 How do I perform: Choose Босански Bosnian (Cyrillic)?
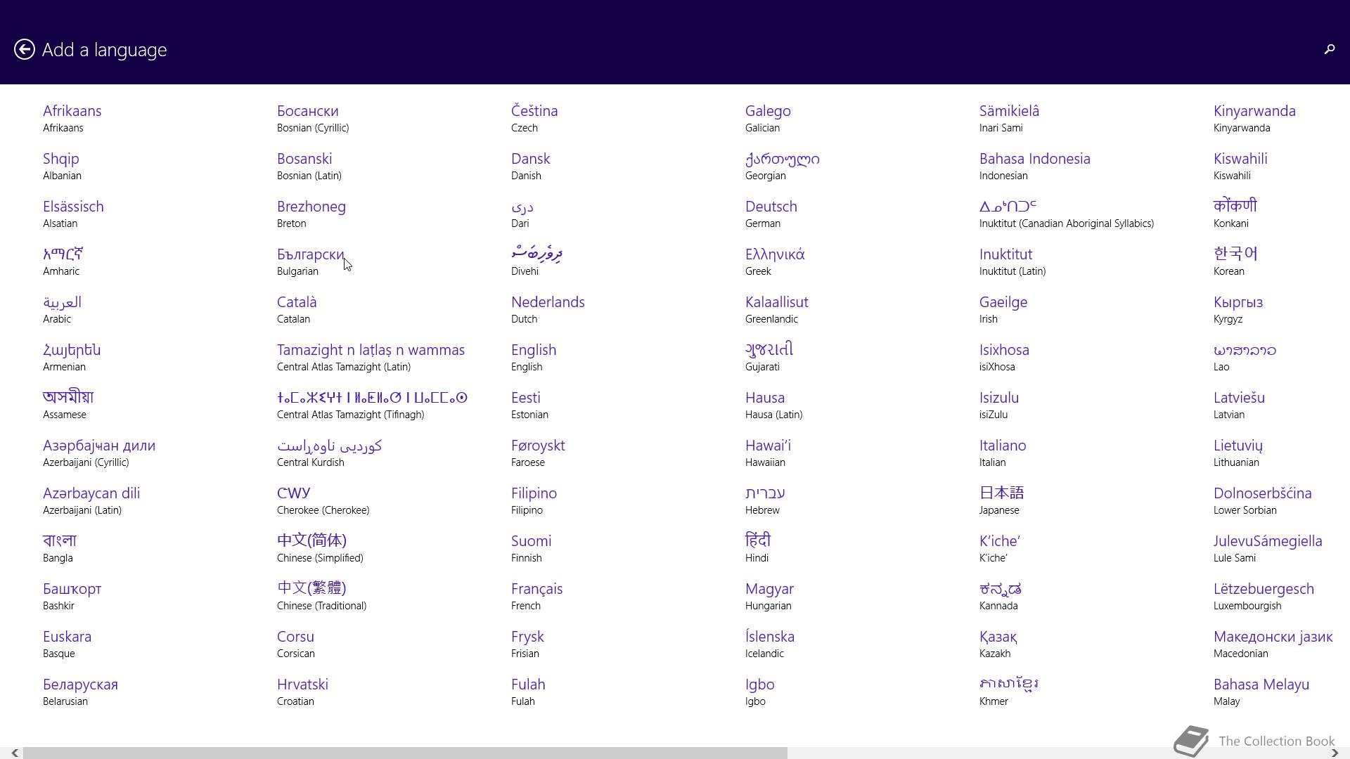313,119
